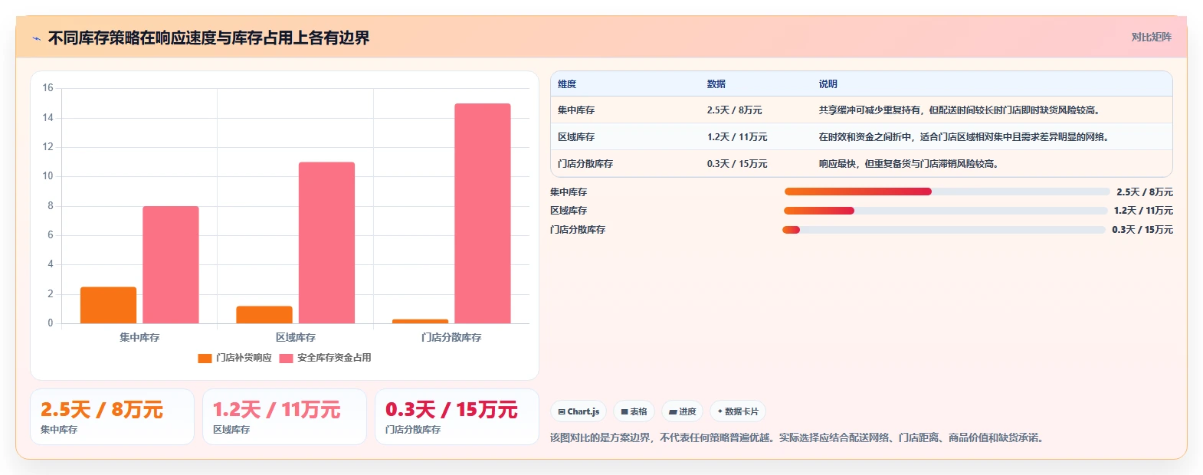Click progress value 1.2天 / 11万元 at right
The width and height of the screenshot is (1203, 475).
pyautogui.click(x=1143, y=211)
